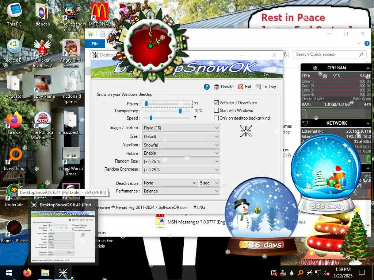Open the SoftwareOK.com freeware link

click(x=173, y=207)
